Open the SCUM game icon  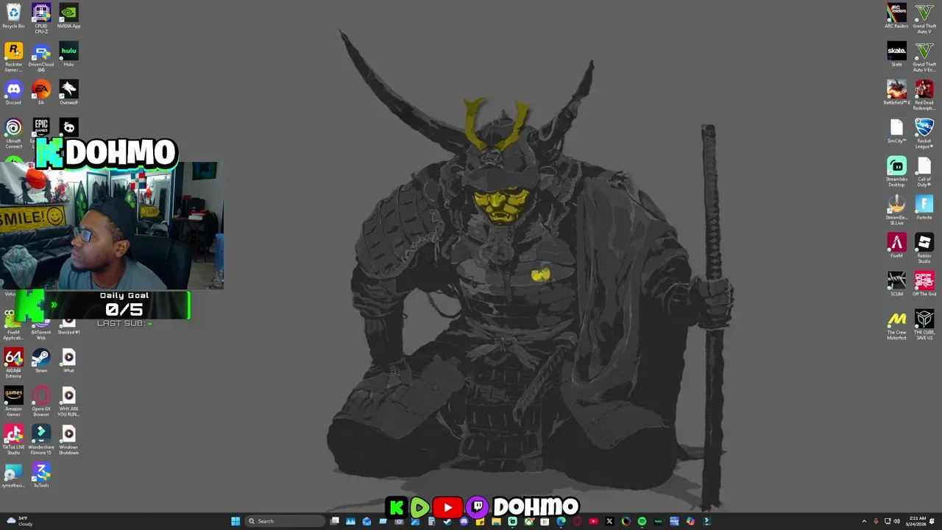tap(896, 284)
